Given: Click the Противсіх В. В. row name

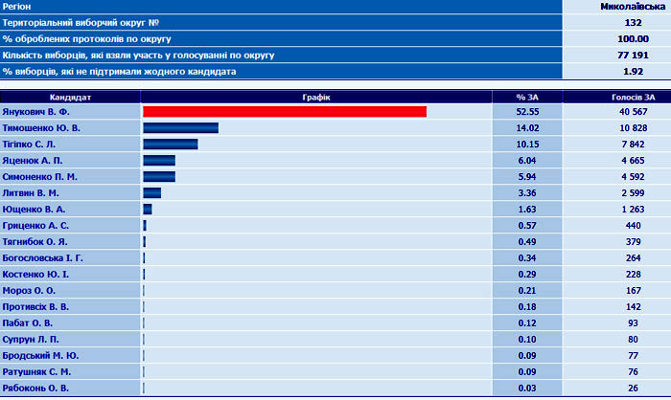Looking at the screenshot, I should (x=36, y=306).
